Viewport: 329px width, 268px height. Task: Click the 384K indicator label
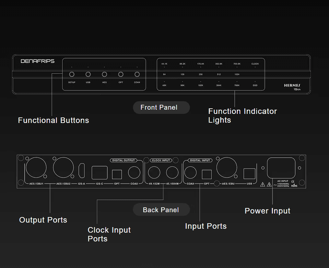coord(219,85)
